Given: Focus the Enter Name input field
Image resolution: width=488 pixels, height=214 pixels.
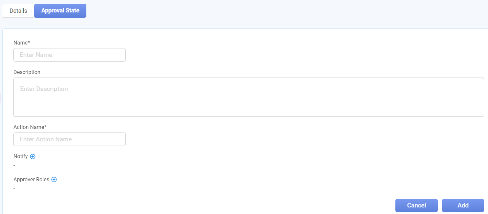Looking at the screenshot, I should point(70,55).
